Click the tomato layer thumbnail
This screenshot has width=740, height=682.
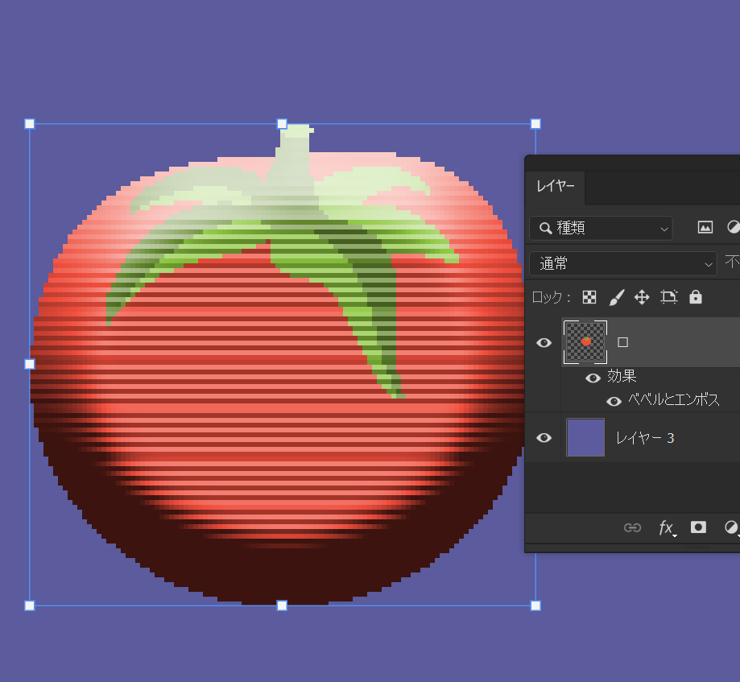tap(585, 342)
